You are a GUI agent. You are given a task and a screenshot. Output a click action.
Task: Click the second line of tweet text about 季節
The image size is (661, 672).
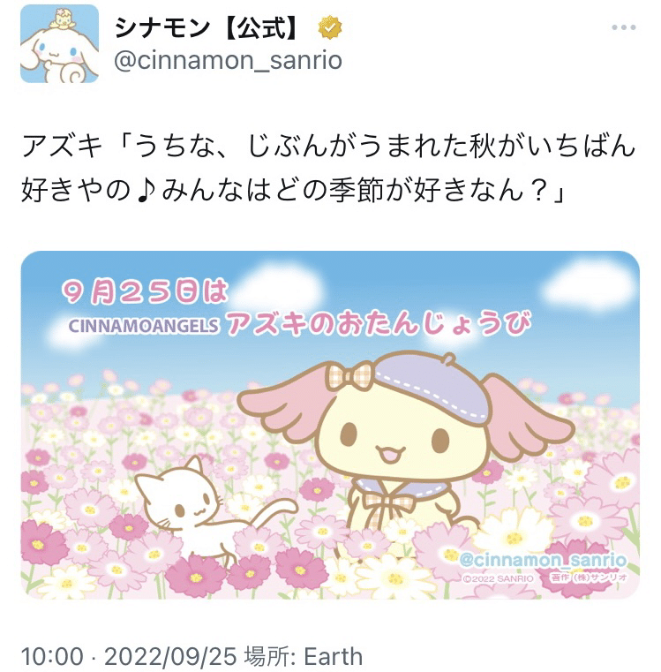[294, 190]
